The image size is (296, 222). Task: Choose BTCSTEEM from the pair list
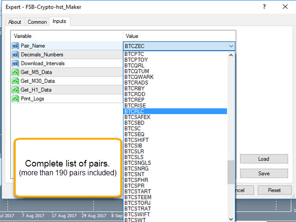pyautogui.click(x=175, y=197)
